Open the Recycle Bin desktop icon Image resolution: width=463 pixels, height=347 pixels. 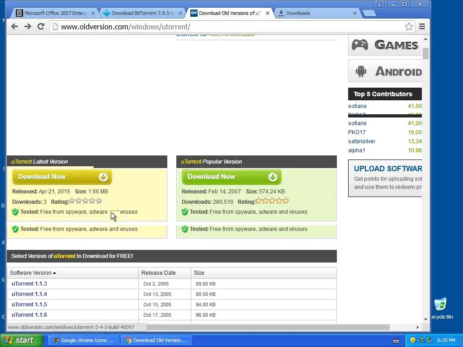click(x=442, y=308)
